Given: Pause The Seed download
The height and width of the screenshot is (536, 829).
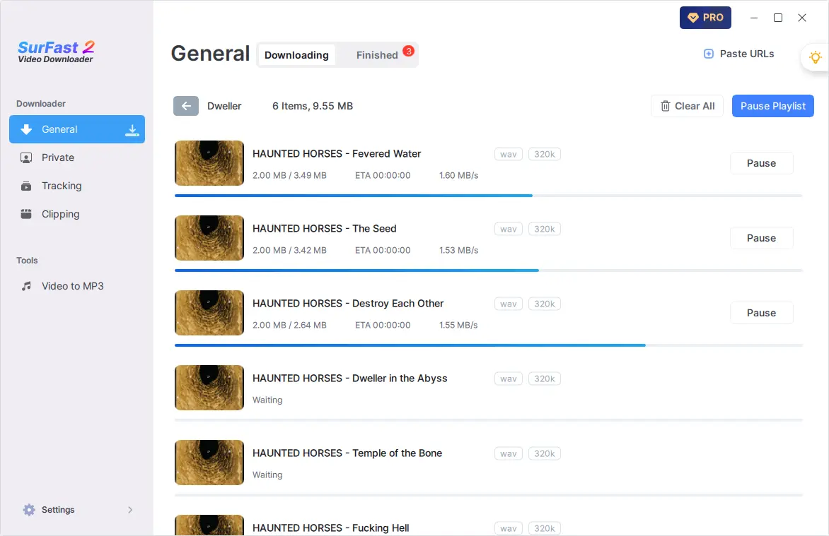Looking at the screenshot, I should point(761,238).
